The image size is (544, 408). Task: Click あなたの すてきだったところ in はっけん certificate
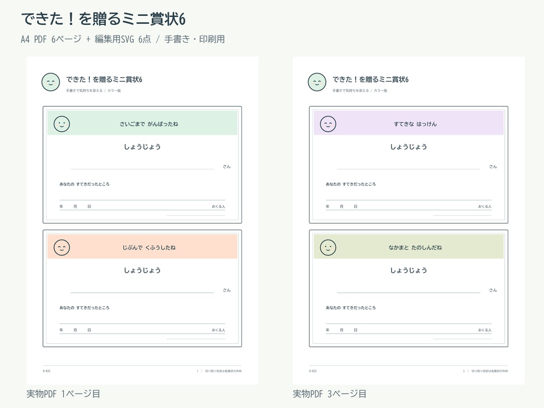351,184
